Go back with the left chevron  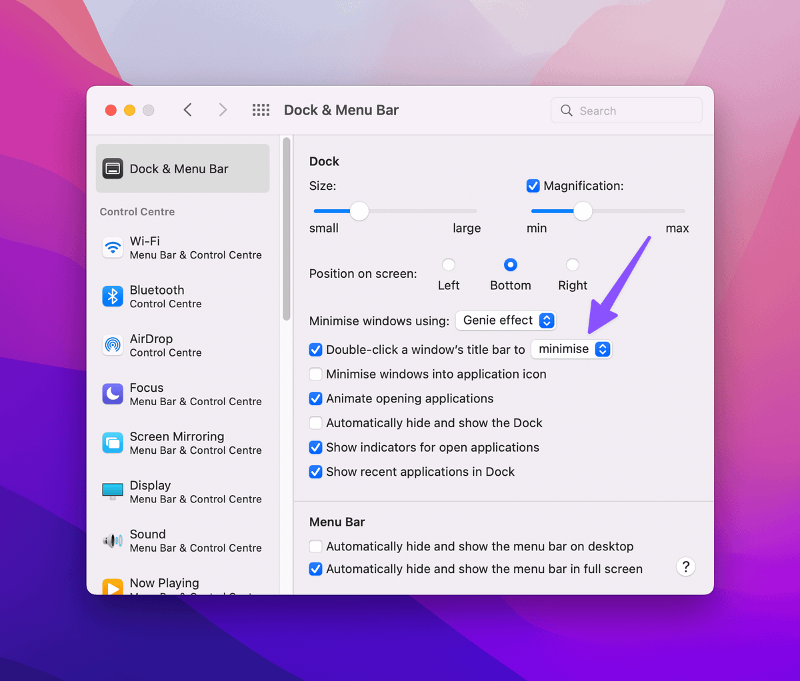tap(188, 110)
